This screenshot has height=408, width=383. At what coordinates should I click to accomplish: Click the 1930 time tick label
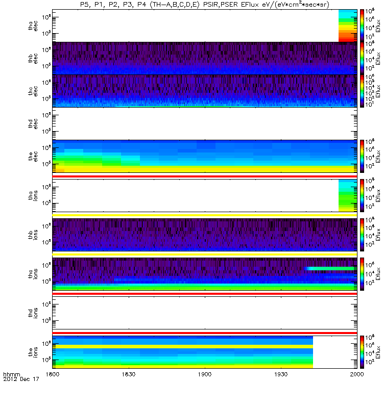tap(281, 374)
